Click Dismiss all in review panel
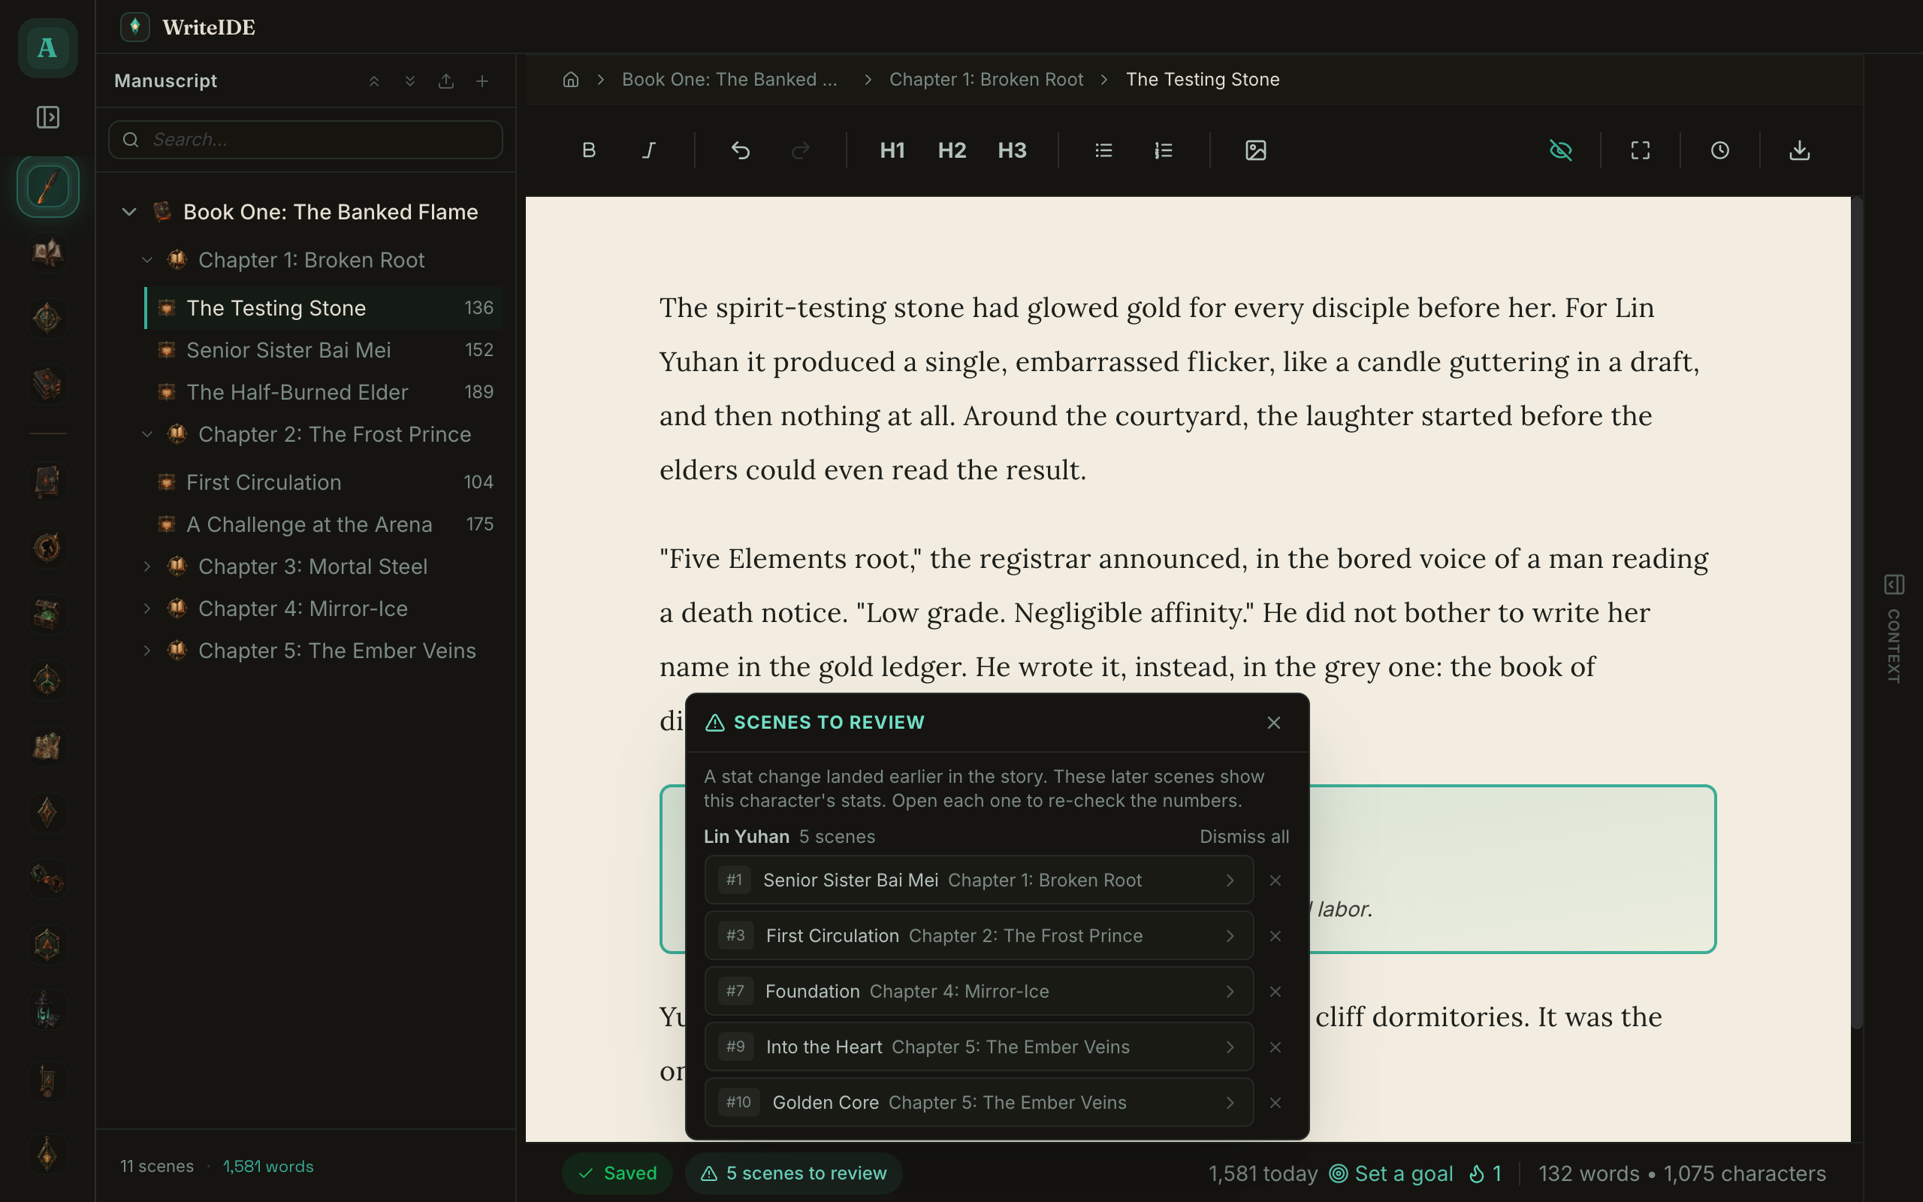Screen dimensions: 1923x1202 click(x=1244, y=836)
